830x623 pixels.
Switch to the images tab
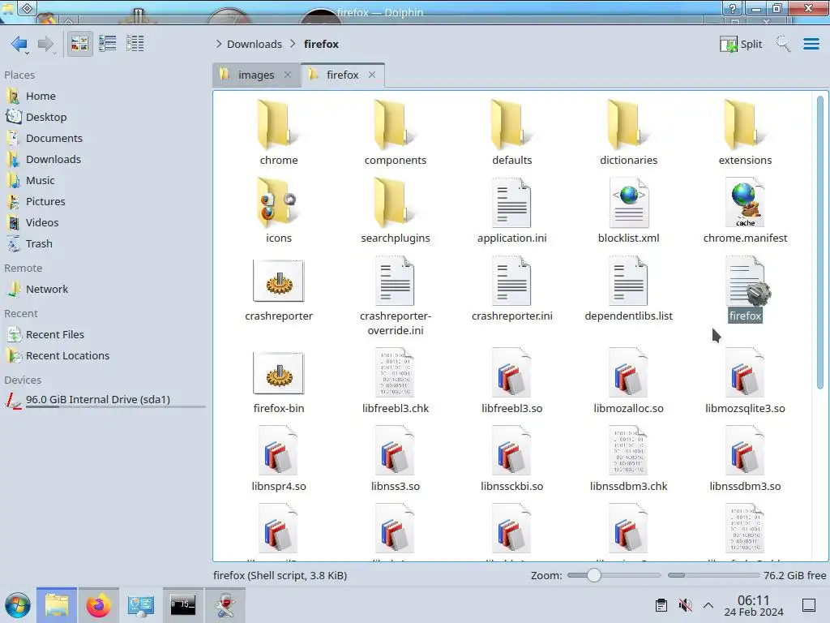(x=256, y=75)
